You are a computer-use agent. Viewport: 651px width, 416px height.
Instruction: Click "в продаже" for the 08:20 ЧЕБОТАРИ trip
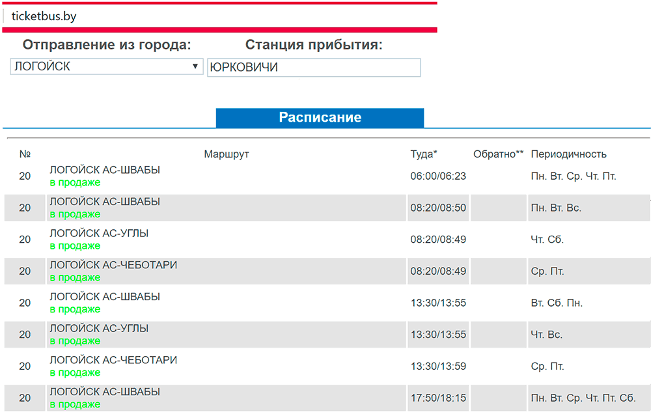pos(75,277)
